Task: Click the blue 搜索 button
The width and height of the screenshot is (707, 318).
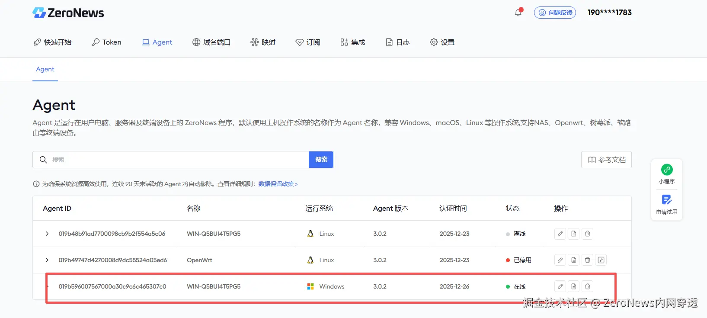Action: [x=321, y=160]
